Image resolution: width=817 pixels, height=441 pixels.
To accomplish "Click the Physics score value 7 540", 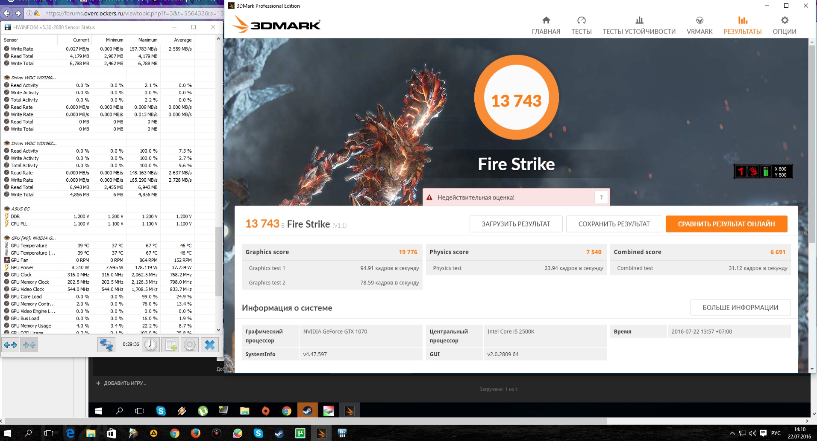I will [594, 252].
